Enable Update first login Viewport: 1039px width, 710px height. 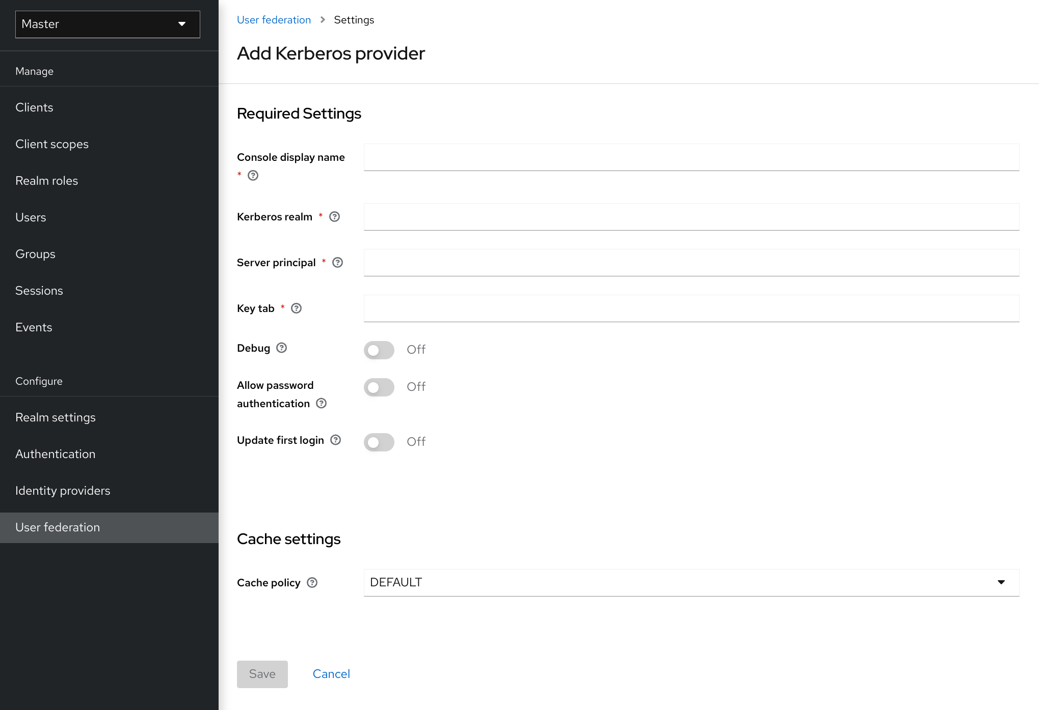tap(379, 442)
